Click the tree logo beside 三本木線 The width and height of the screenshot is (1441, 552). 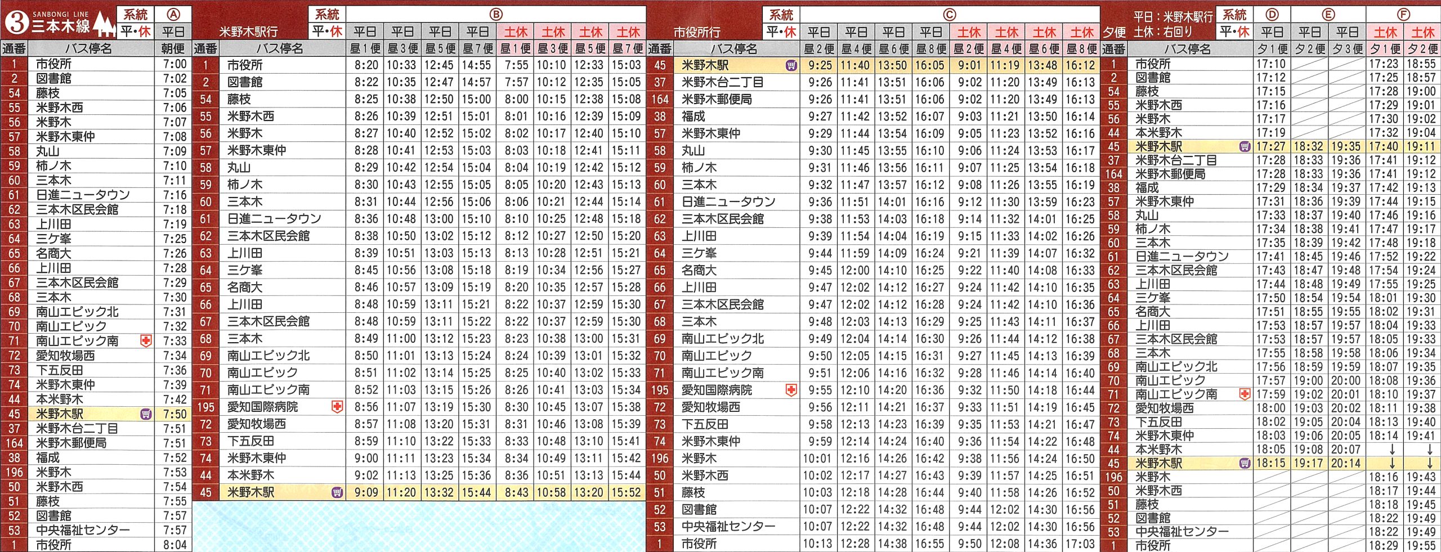pos(104,23)
